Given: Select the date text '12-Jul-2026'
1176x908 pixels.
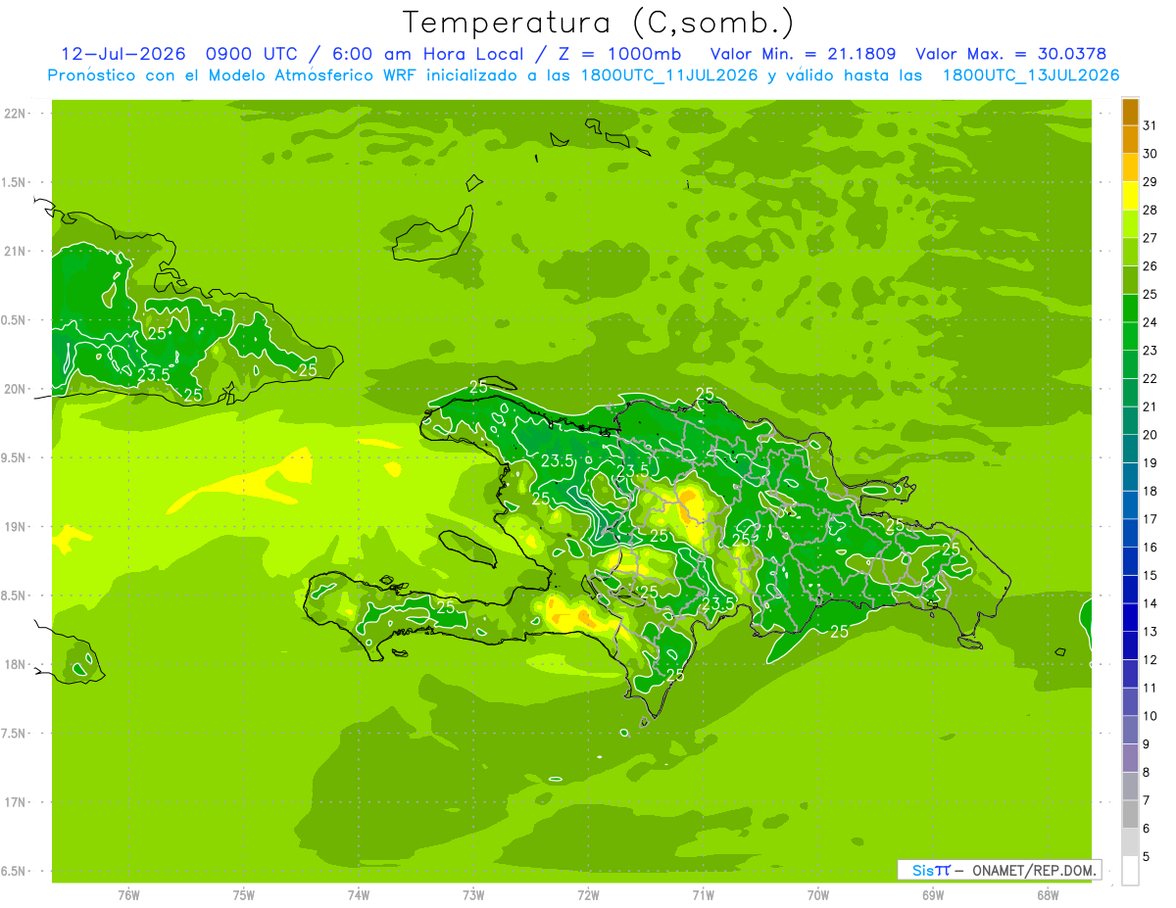Looking at the screenshot, I should [122, 54].
